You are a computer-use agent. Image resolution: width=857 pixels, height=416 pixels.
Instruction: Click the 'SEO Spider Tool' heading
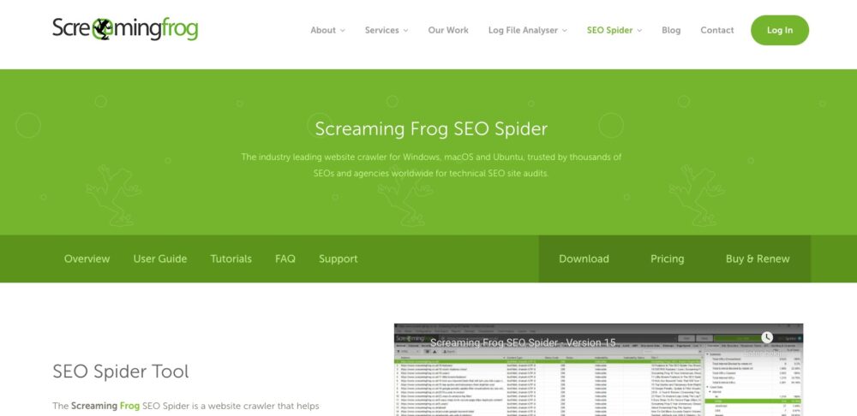tap(121, 371)
